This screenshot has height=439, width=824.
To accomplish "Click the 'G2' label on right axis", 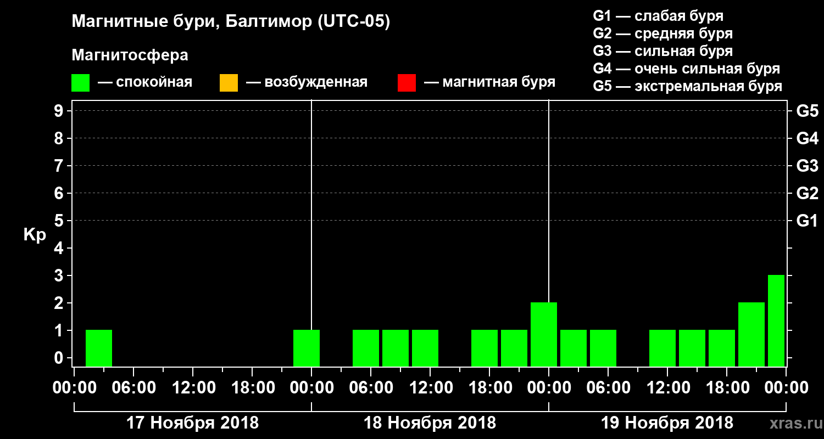I will click(x=807, y=193).
